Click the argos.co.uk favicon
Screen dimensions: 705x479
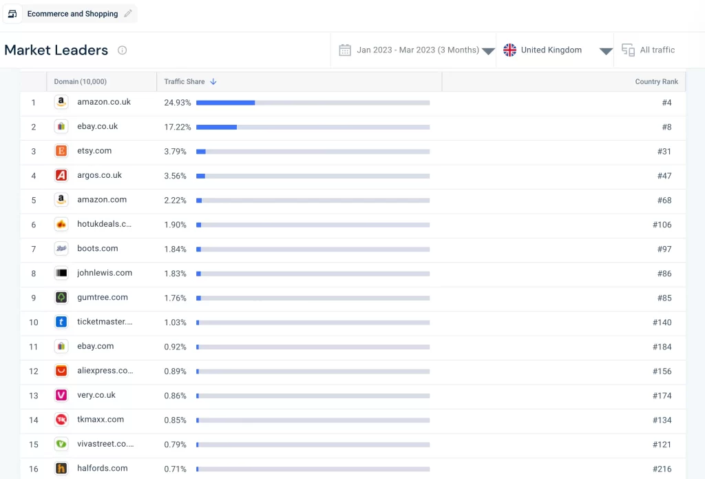[x=61, y=175]
